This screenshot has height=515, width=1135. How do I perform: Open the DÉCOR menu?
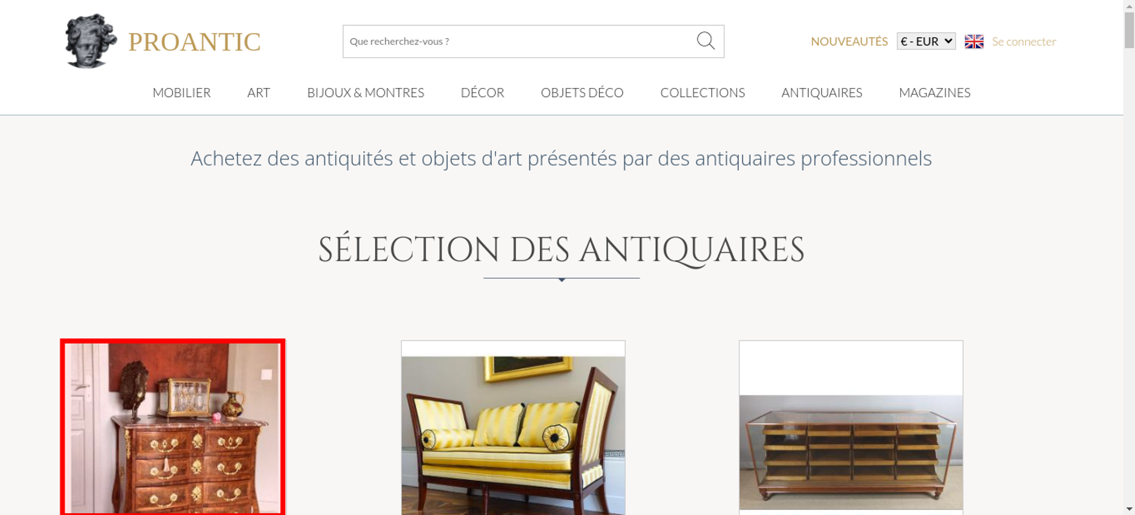(x=482, y=92)
